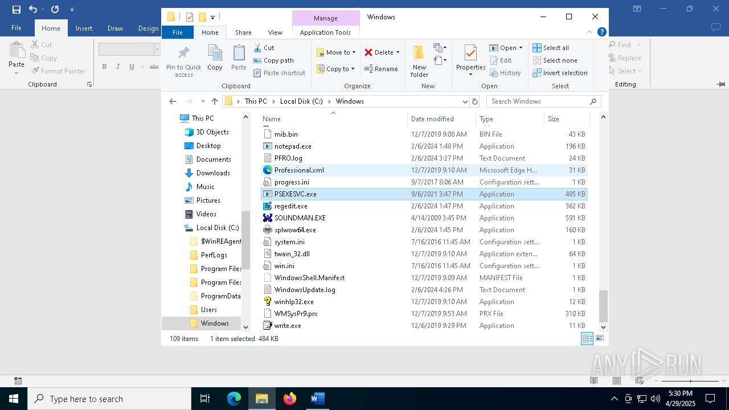
Task: Collapse the Explorer ribbon chevron
Action: coord(589,32)
